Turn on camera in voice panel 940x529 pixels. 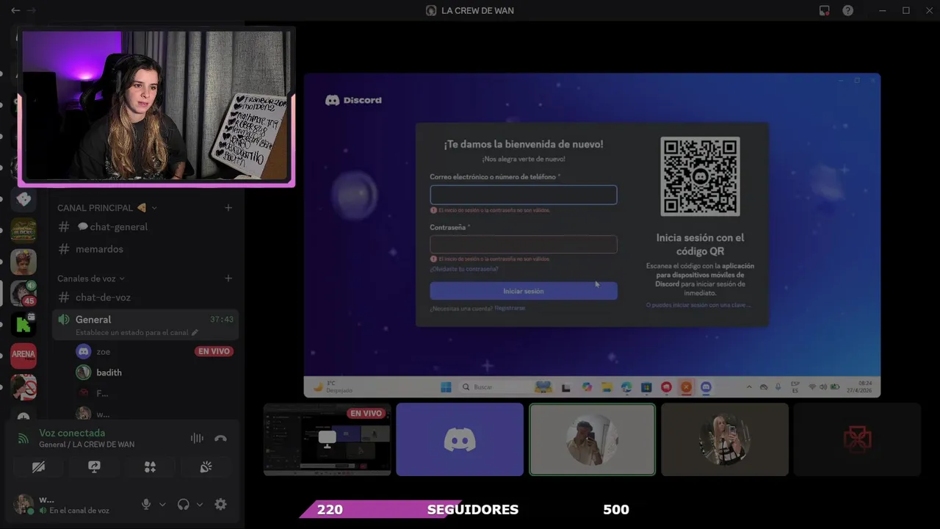point(38,467)
